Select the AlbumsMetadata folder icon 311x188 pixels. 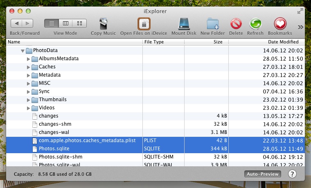pyautogui.click(x=35, y=59)
